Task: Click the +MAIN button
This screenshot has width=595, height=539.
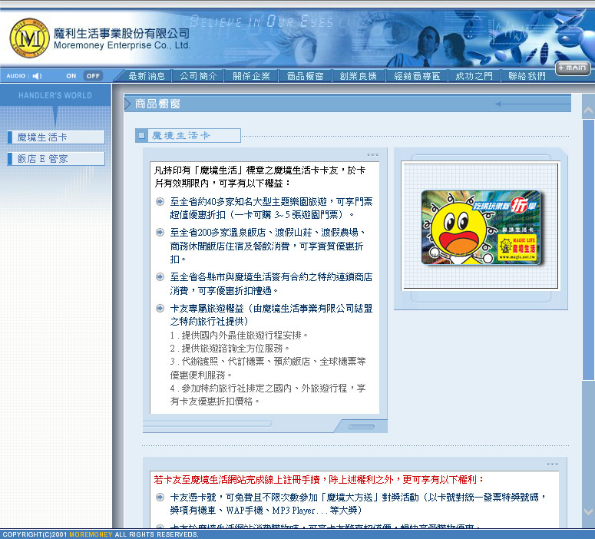Action: tap(573, 68)
